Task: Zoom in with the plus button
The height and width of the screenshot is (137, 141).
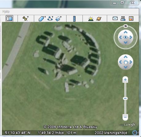Action: [125, 80]
